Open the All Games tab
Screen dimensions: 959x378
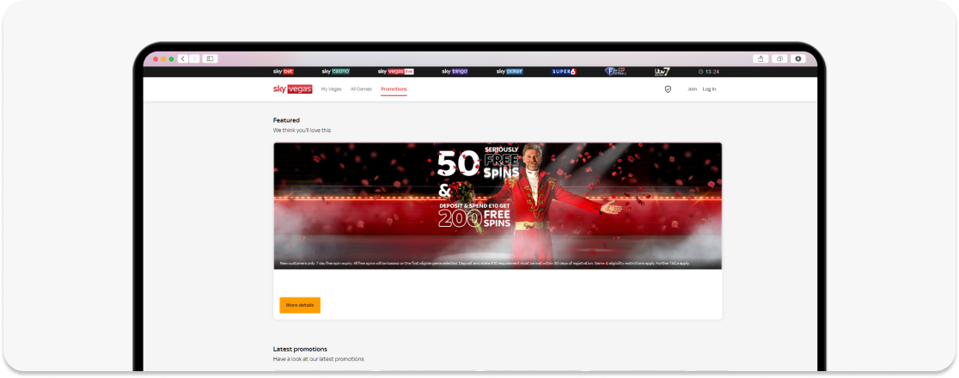click(361, 89)
